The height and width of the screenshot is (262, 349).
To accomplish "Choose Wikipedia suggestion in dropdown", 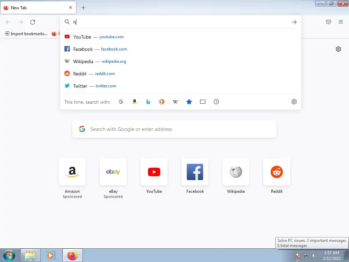I will pos(181,61).
